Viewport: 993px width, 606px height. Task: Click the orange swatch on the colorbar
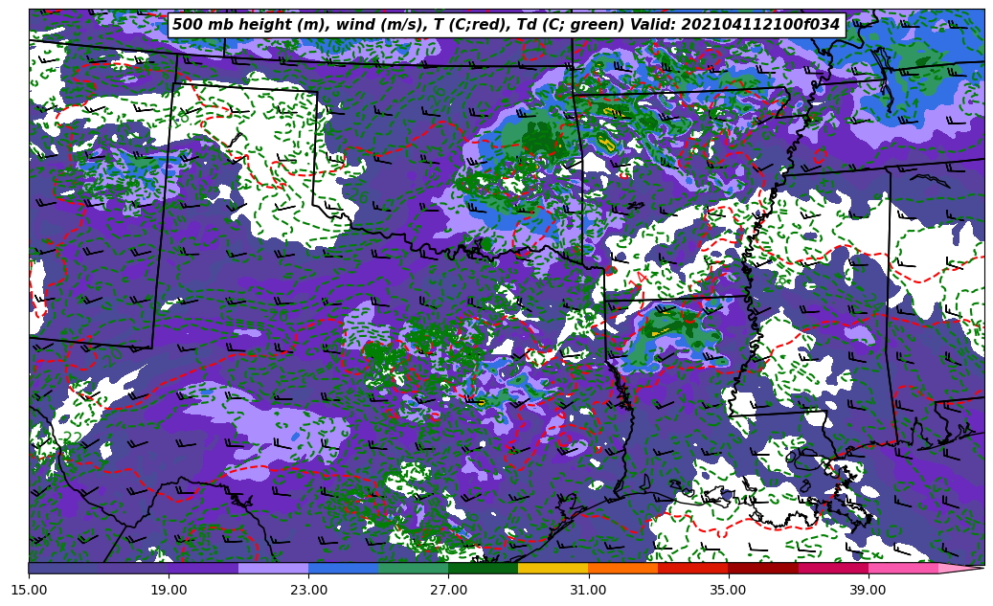622,568
